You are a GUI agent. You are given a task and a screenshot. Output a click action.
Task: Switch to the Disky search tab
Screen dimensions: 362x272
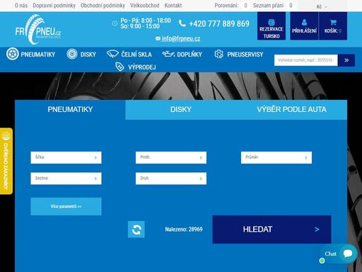coord(181,110)
